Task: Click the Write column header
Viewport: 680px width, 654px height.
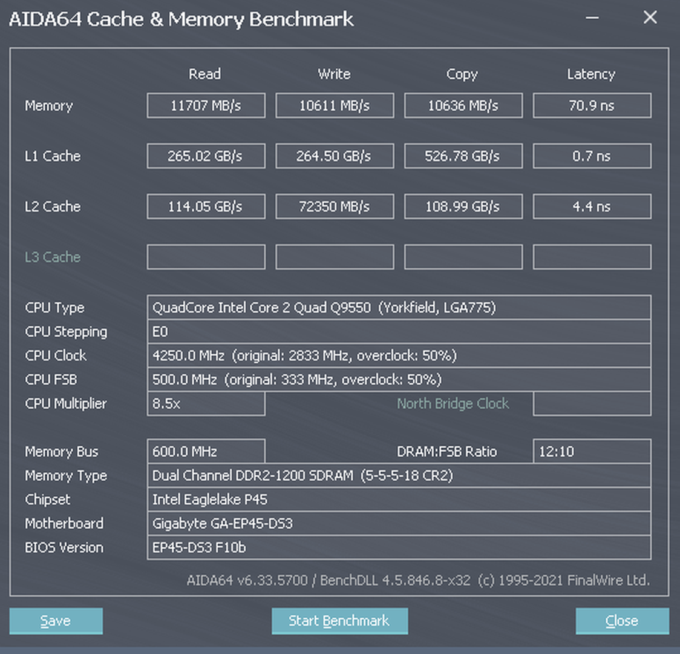Action: tap(334, 74)
